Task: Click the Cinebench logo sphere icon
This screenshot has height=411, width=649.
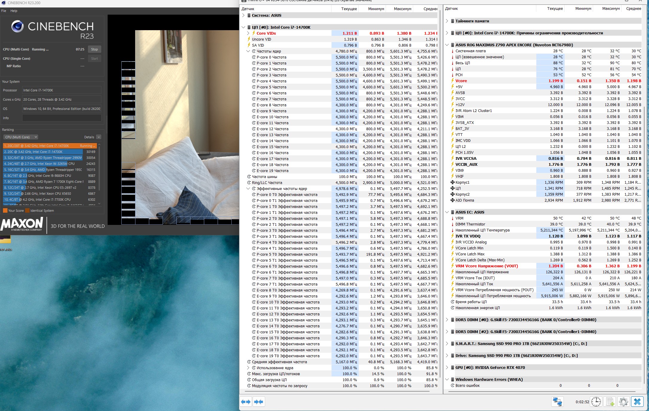Action: tap(18, 27)
